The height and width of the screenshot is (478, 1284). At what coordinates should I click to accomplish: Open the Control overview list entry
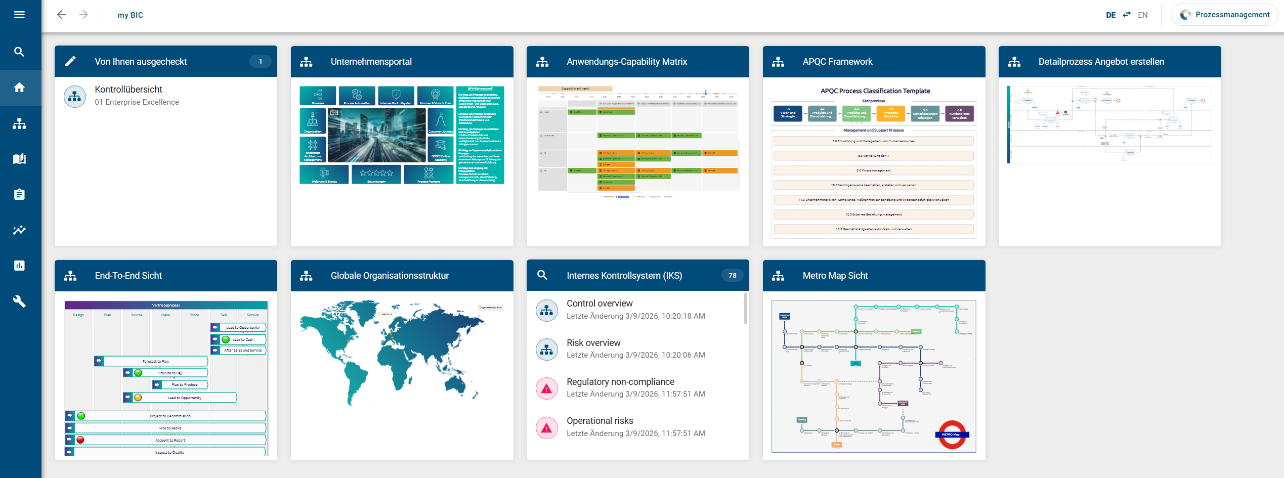click(x=635, y=310)
